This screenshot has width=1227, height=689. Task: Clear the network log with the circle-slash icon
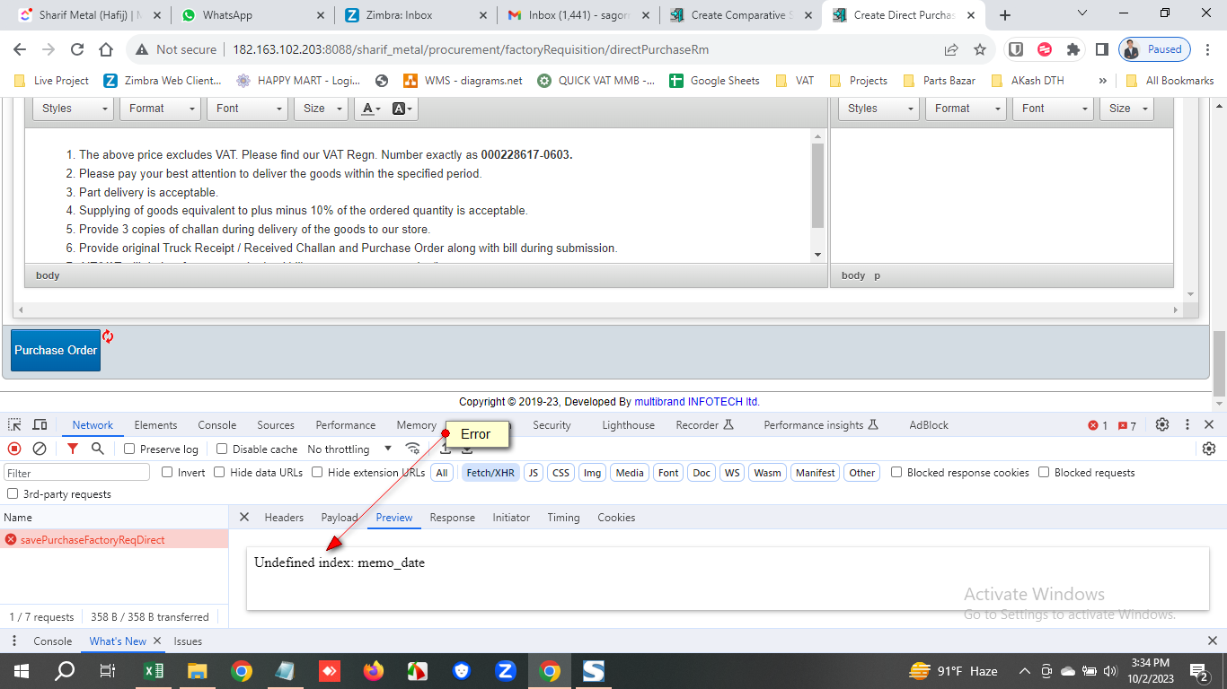point(40,449)
